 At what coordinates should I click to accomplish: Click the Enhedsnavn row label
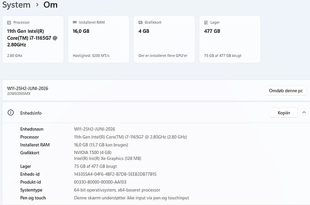point(32,129)
